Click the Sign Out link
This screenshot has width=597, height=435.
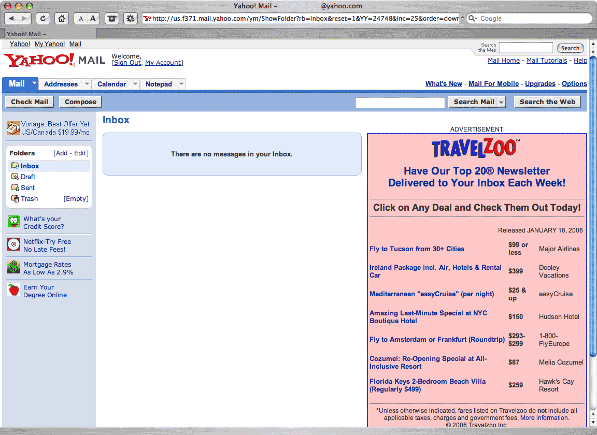(127, 63)
